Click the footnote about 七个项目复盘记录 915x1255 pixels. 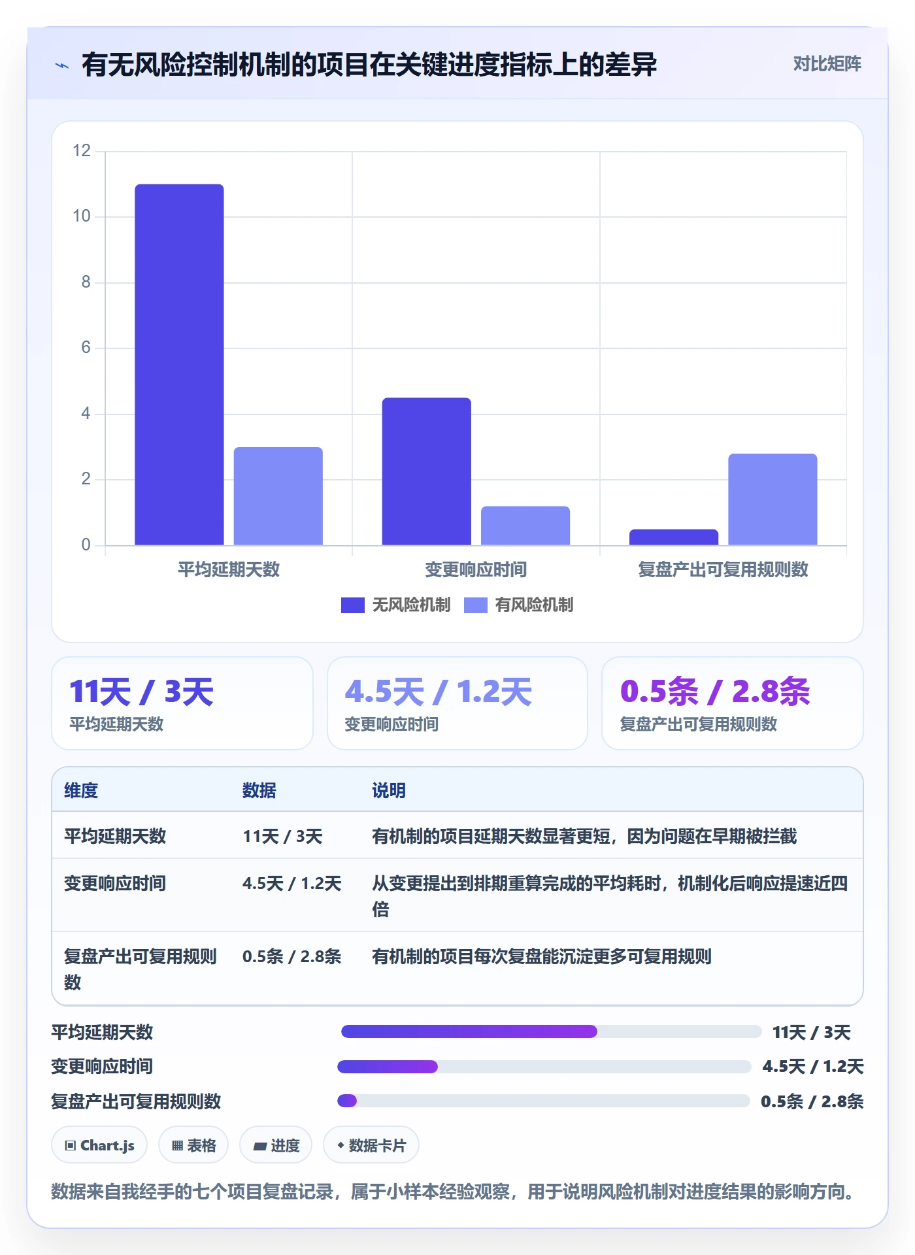[454, 1192]
